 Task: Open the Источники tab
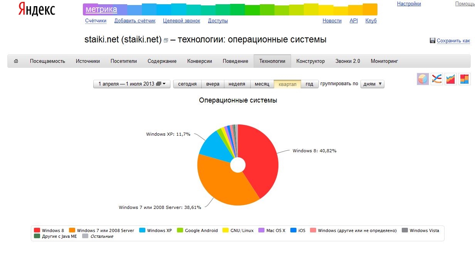coord(88,61)
